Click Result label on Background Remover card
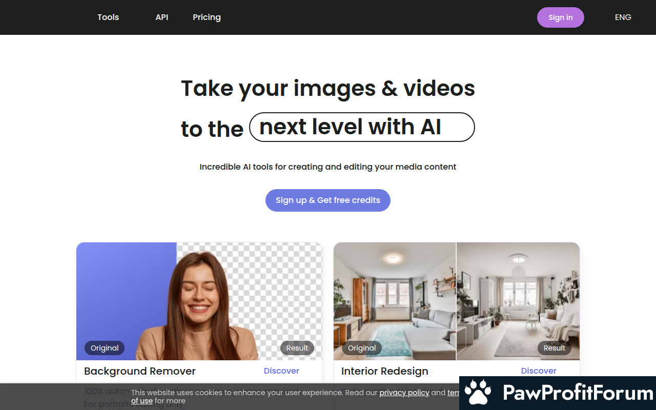656x410 pixels. click(x=297, y=348)
